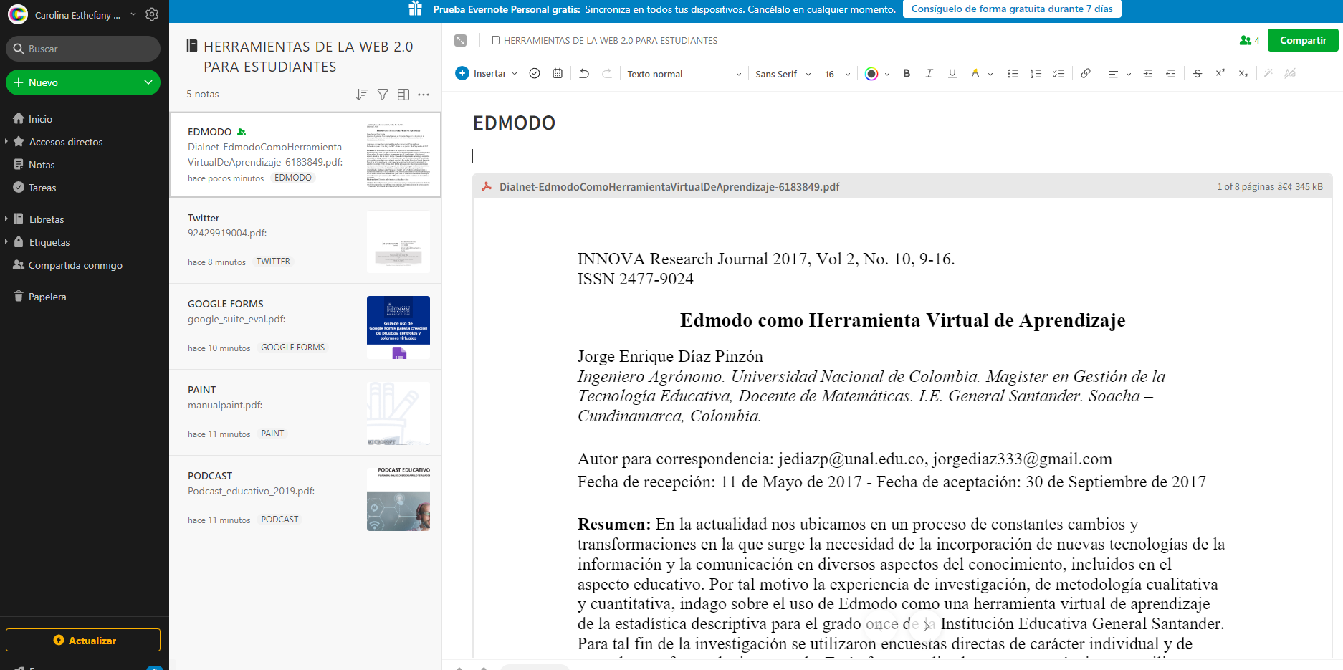1343x670 pixels.
Task: Apply the text highlight marker
Action: [975, 73]
